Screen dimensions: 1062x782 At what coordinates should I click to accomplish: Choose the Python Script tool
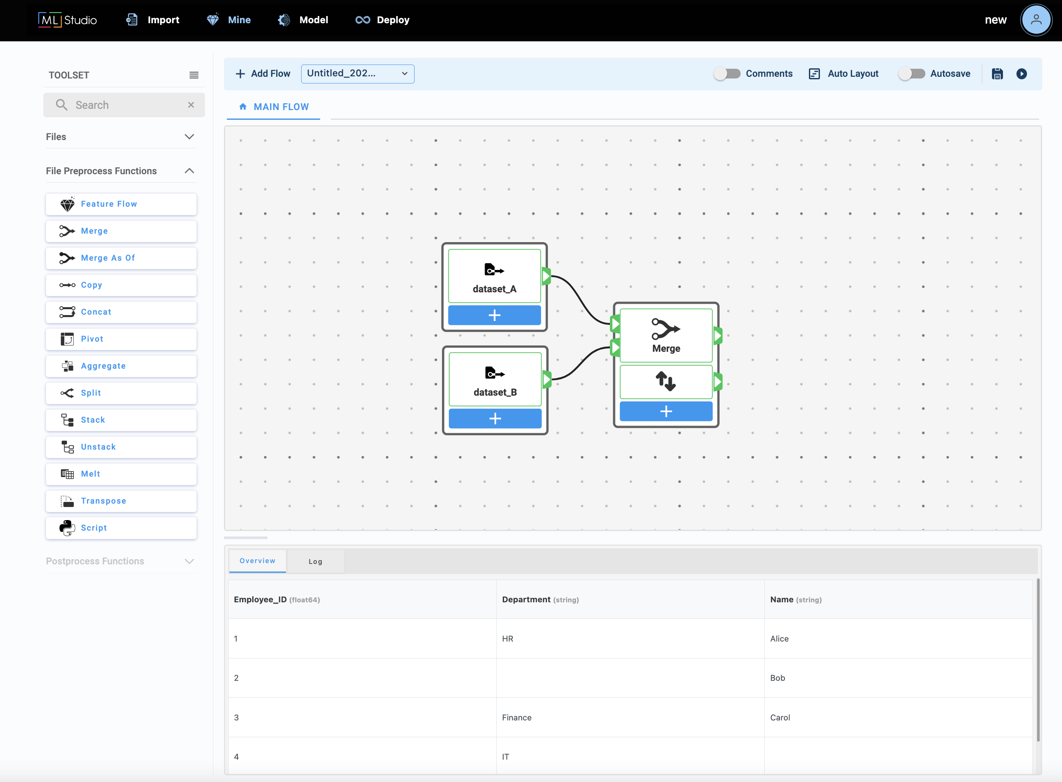[x=121, y=528]
